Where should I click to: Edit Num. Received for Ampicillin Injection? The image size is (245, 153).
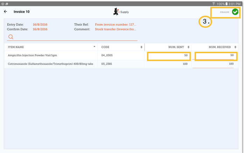216,56
